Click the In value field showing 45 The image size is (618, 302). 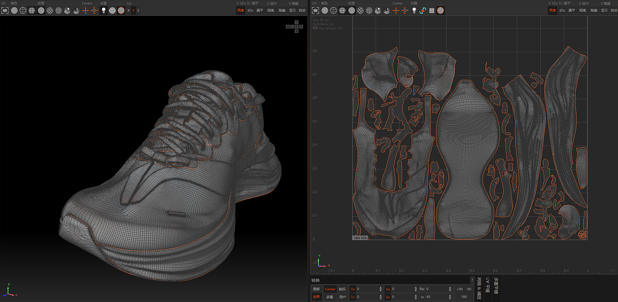(441, 297)
